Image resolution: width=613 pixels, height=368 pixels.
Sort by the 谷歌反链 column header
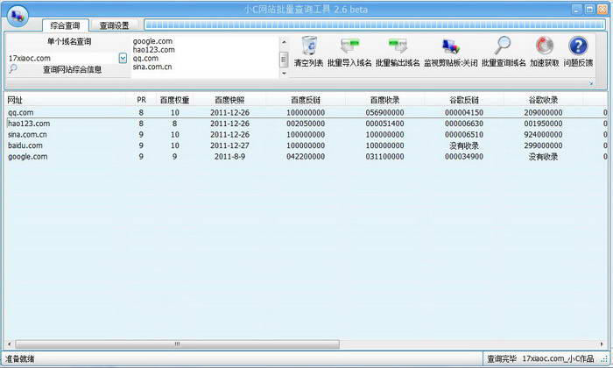463,100
